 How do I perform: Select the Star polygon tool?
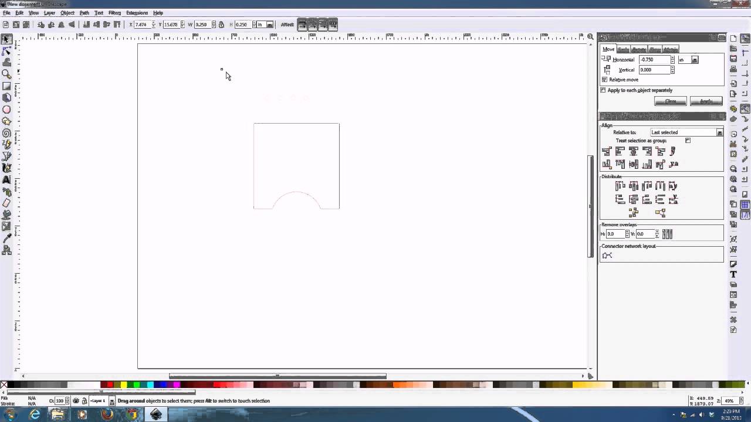pyautogui.click(x=6, y=121)
